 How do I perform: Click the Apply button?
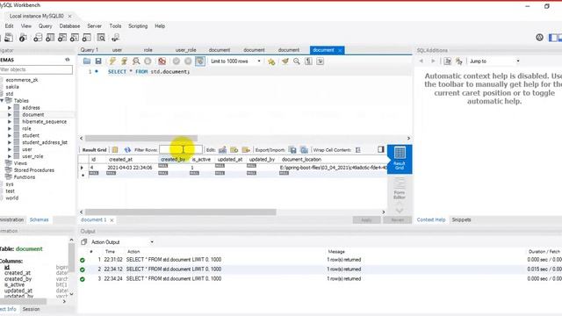click(366, 219)
